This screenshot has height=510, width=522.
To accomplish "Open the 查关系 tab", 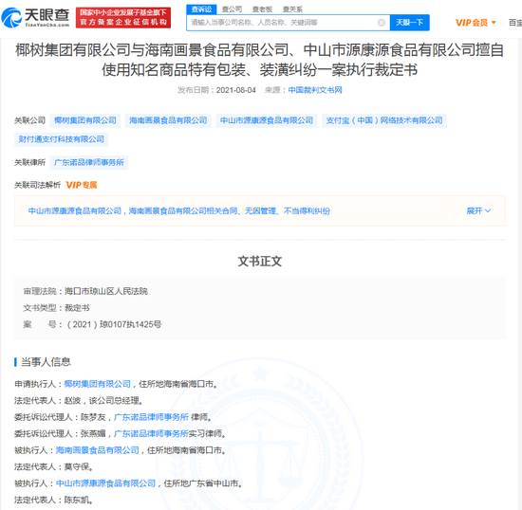I will tap(292, 9).
